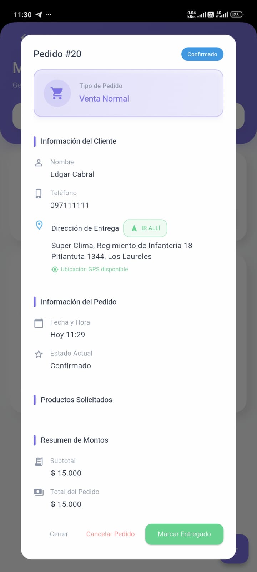Screen dimensions: 257x572
Task: Click the location pin delivery address icon
Action: [x=39, y=225]
